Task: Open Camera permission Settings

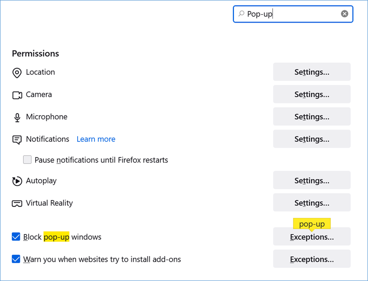Action: [x=312, y=94]
